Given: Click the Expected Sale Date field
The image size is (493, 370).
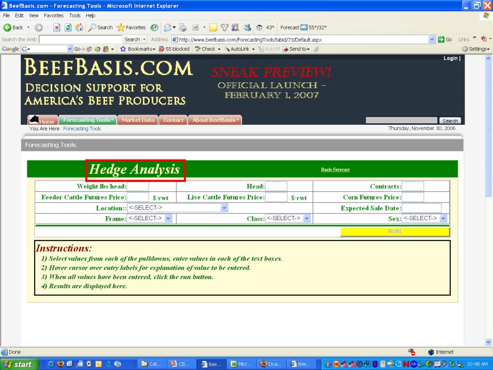Looking at the screenshot, I should tap(421, 208).
